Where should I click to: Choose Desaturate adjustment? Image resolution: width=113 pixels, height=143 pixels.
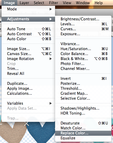pos(83,123)
